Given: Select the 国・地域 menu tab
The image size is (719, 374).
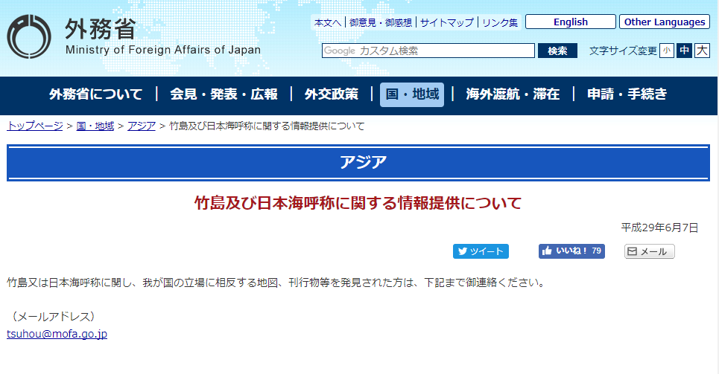Looking at the screenshot, I should tap(412, 94).
